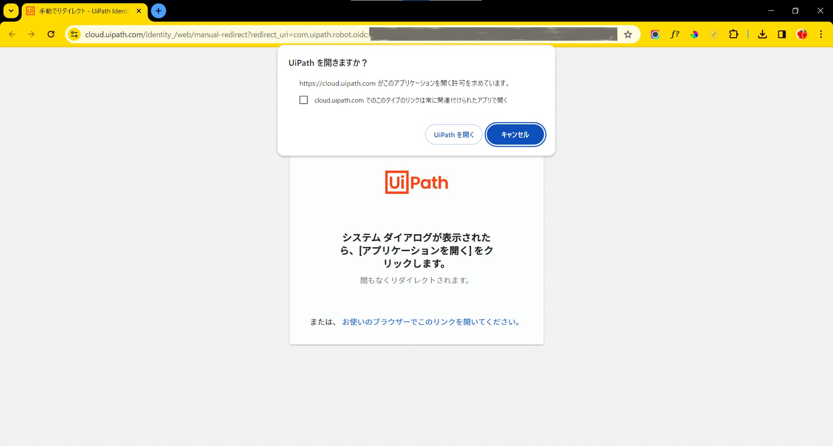Open the Extensions puzzle menu
This screenshot has width=833, height=446.
pos(734,34)
